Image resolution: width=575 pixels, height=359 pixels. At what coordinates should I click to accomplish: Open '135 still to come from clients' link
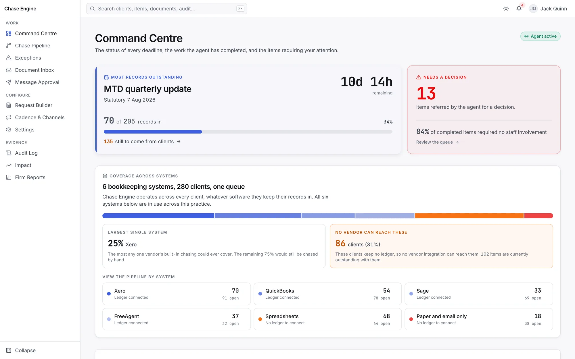click(142, 142)
